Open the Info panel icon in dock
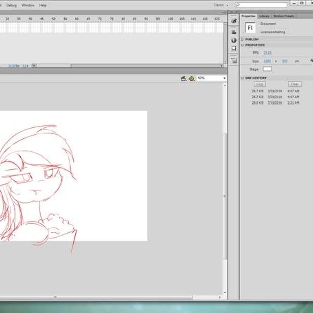Screen dimensions: 313x313 point(234,40)
